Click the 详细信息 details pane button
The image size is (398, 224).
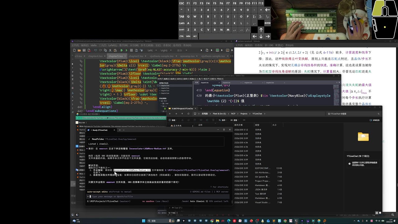(x=375, y=120)
